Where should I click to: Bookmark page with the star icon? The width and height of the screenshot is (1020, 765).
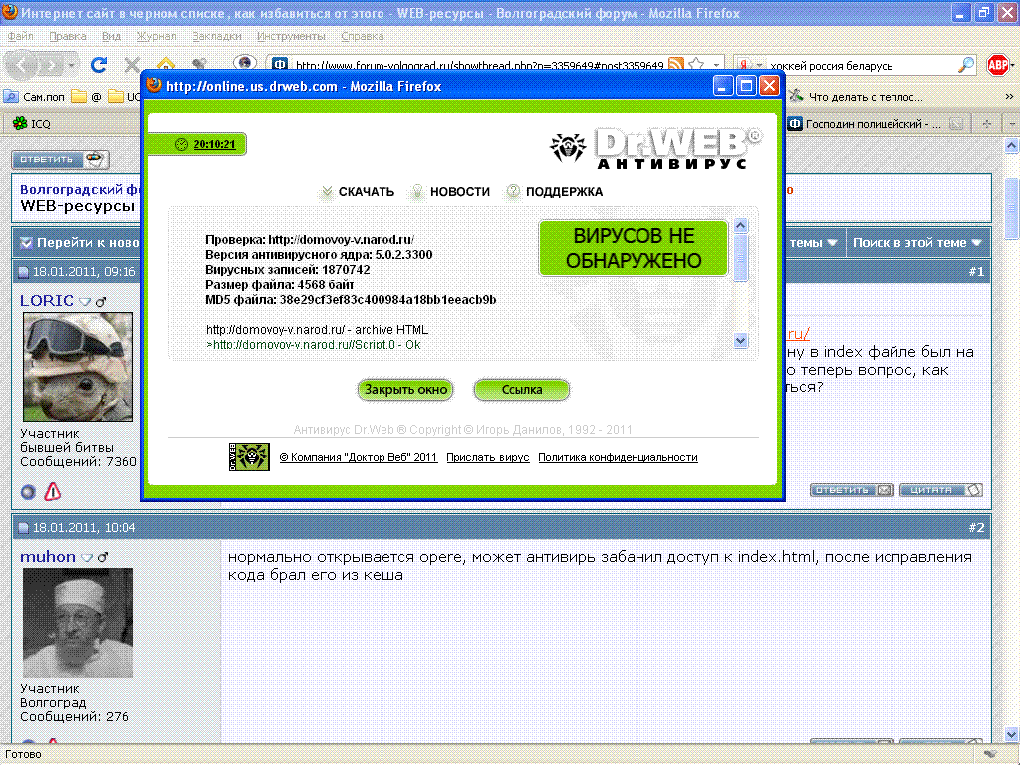pos(696,65)
